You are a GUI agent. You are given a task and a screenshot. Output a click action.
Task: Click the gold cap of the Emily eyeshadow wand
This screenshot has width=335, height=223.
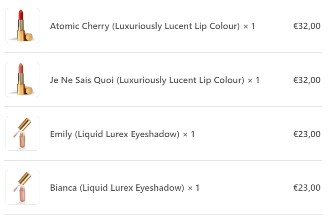(25, 124)
